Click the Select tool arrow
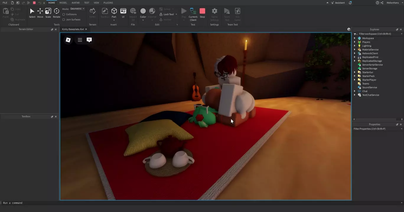404x212 pixels. point(32,13)
